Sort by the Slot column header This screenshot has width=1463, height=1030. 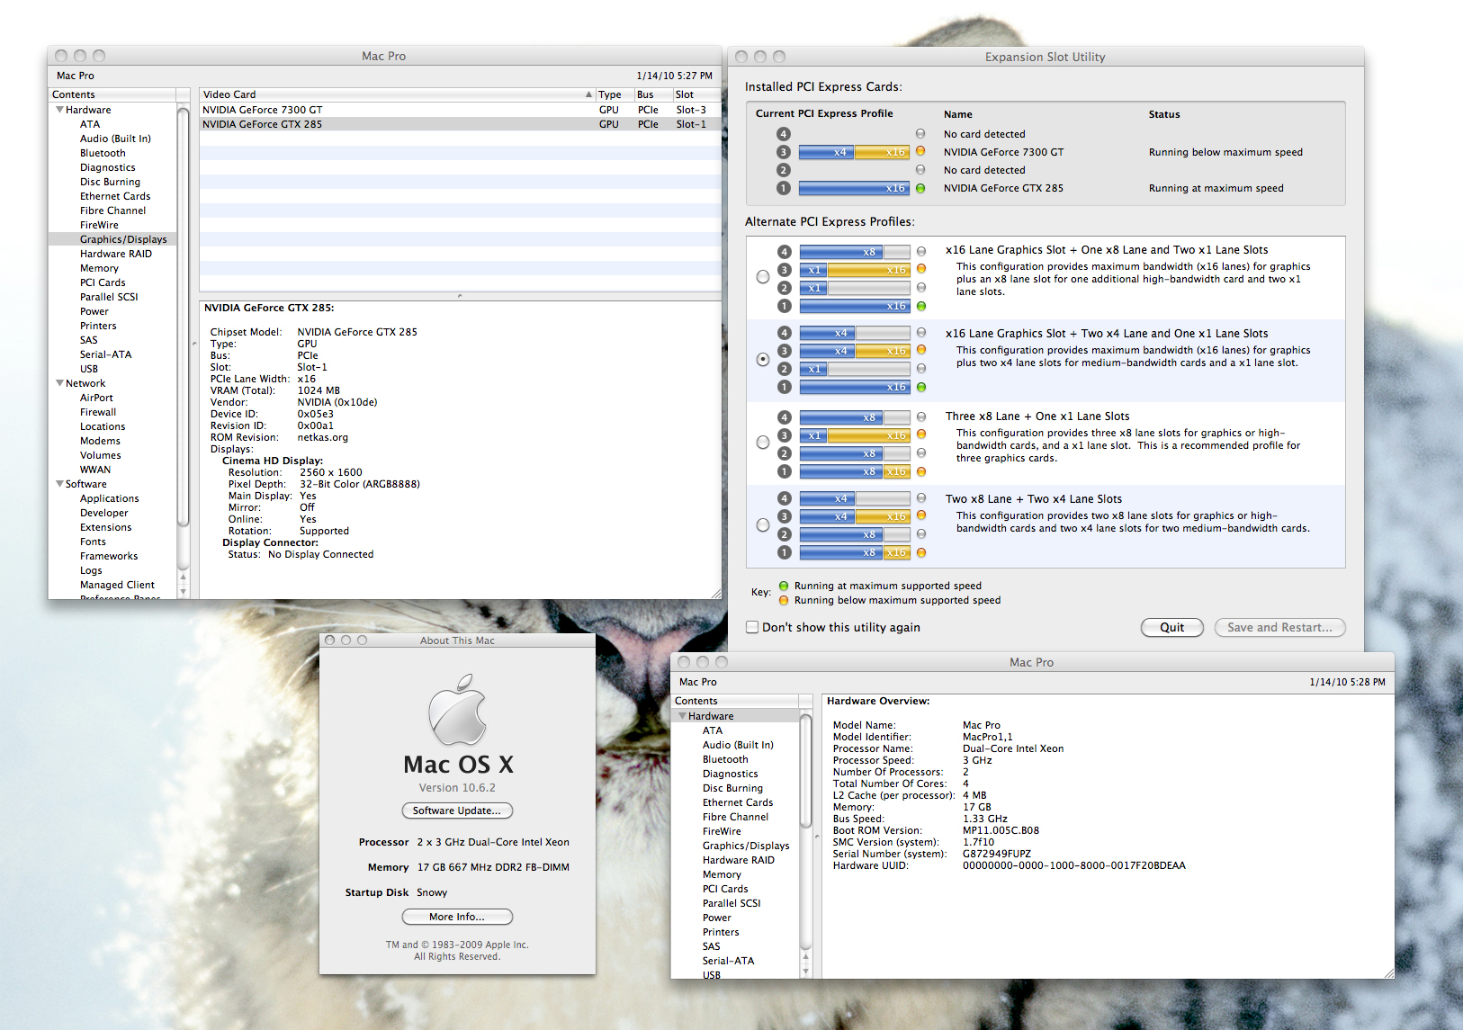point(696,94)
